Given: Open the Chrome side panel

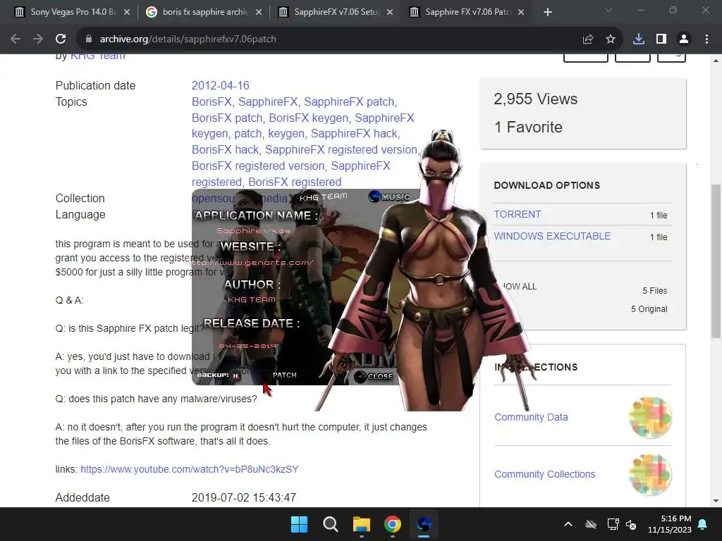Looking at the screenshot, I should (x=661, y=39).
